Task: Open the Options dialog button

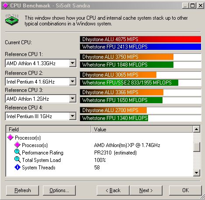Action: pyautogui.click(x=59, y=190)
